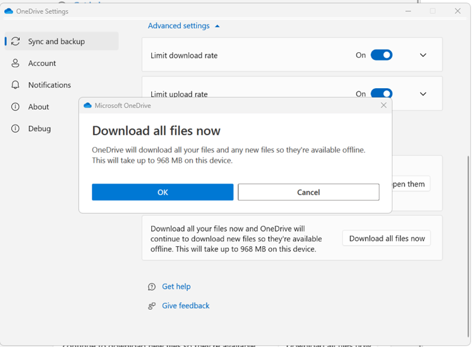Switch to Notifications settings

click(x=49, y=85)
